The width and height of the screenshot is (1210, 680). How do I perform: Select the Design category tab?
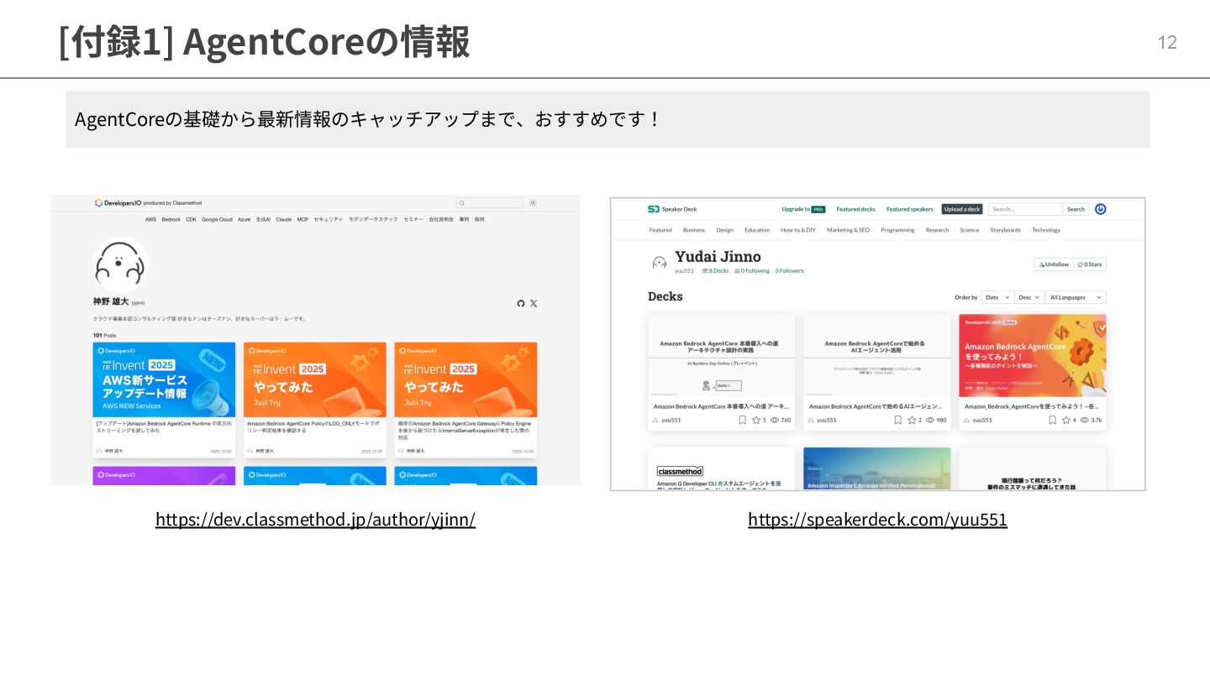[724, 230]
